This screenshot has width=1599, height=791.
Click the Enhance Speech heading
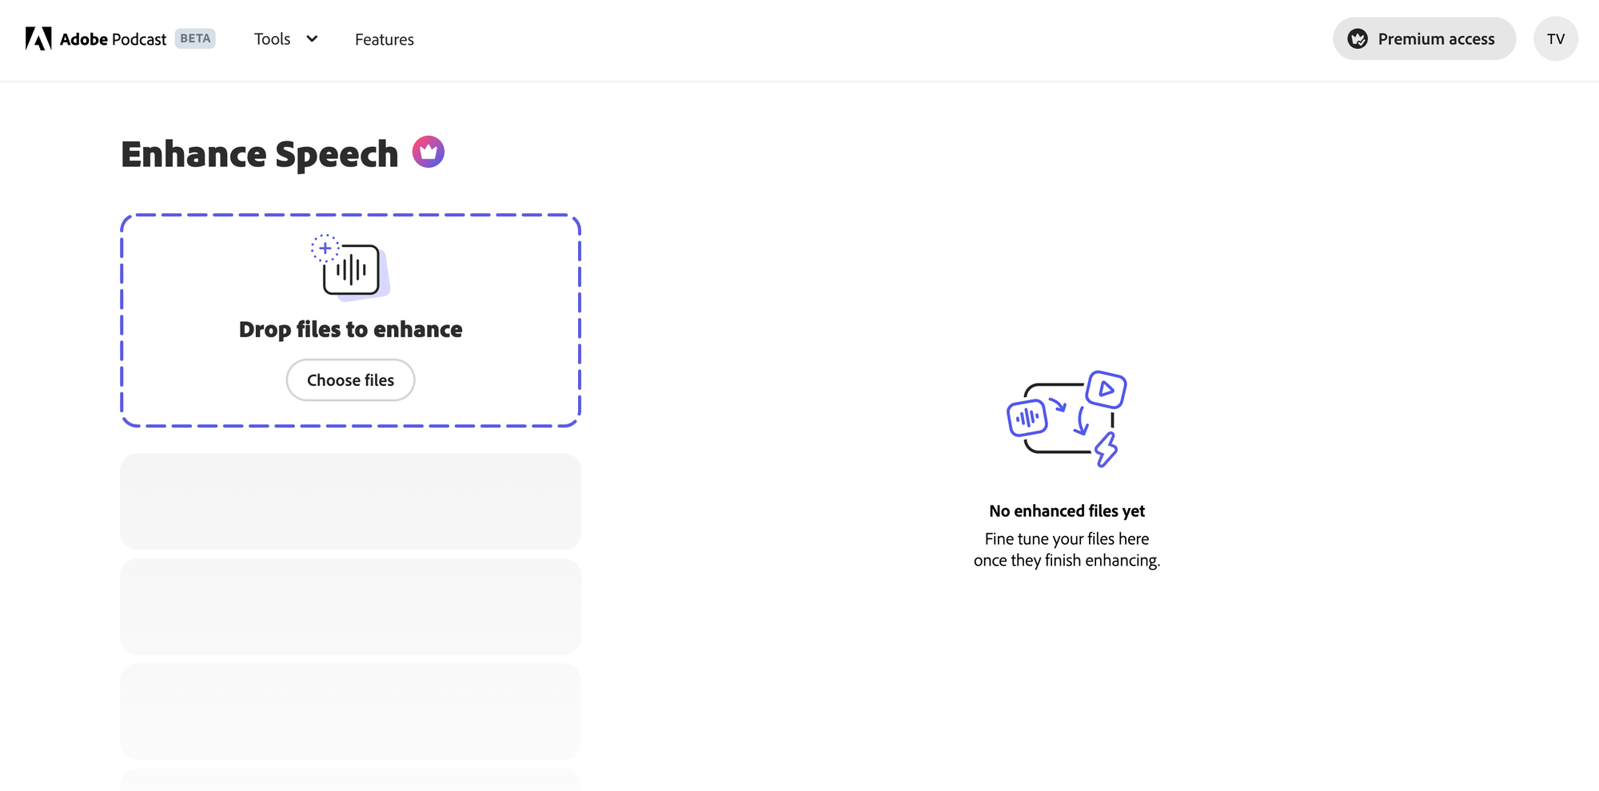pyautogui.click(x=260, y=153)
